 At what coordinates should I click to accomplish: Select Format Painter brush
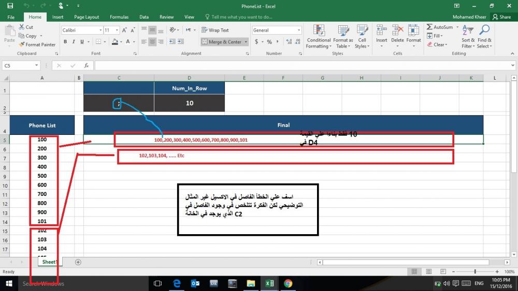coord(37,44)
